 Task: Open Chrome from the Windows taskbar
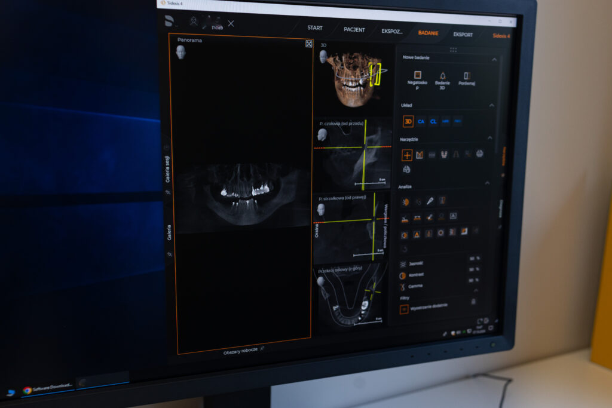pyautogui.click(x=27, y=390)
